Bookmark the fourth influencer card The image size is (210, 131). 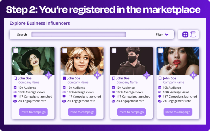(x=160, y=78)
